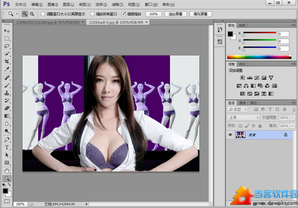Select the Crop tool
This screenshot has height=208, width=298.
[7, 61]
